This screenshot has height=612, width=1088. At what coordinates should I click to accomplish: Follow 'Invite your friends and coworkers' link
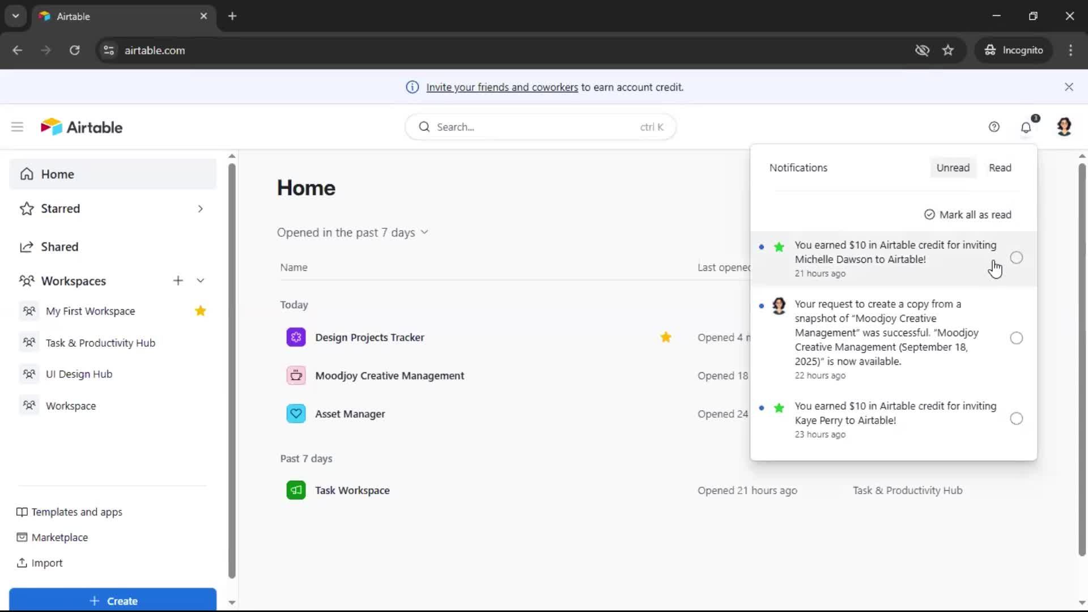coord(502,87)
